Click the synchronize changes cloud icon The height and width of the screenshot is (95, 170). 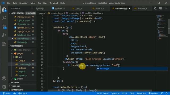14,93
